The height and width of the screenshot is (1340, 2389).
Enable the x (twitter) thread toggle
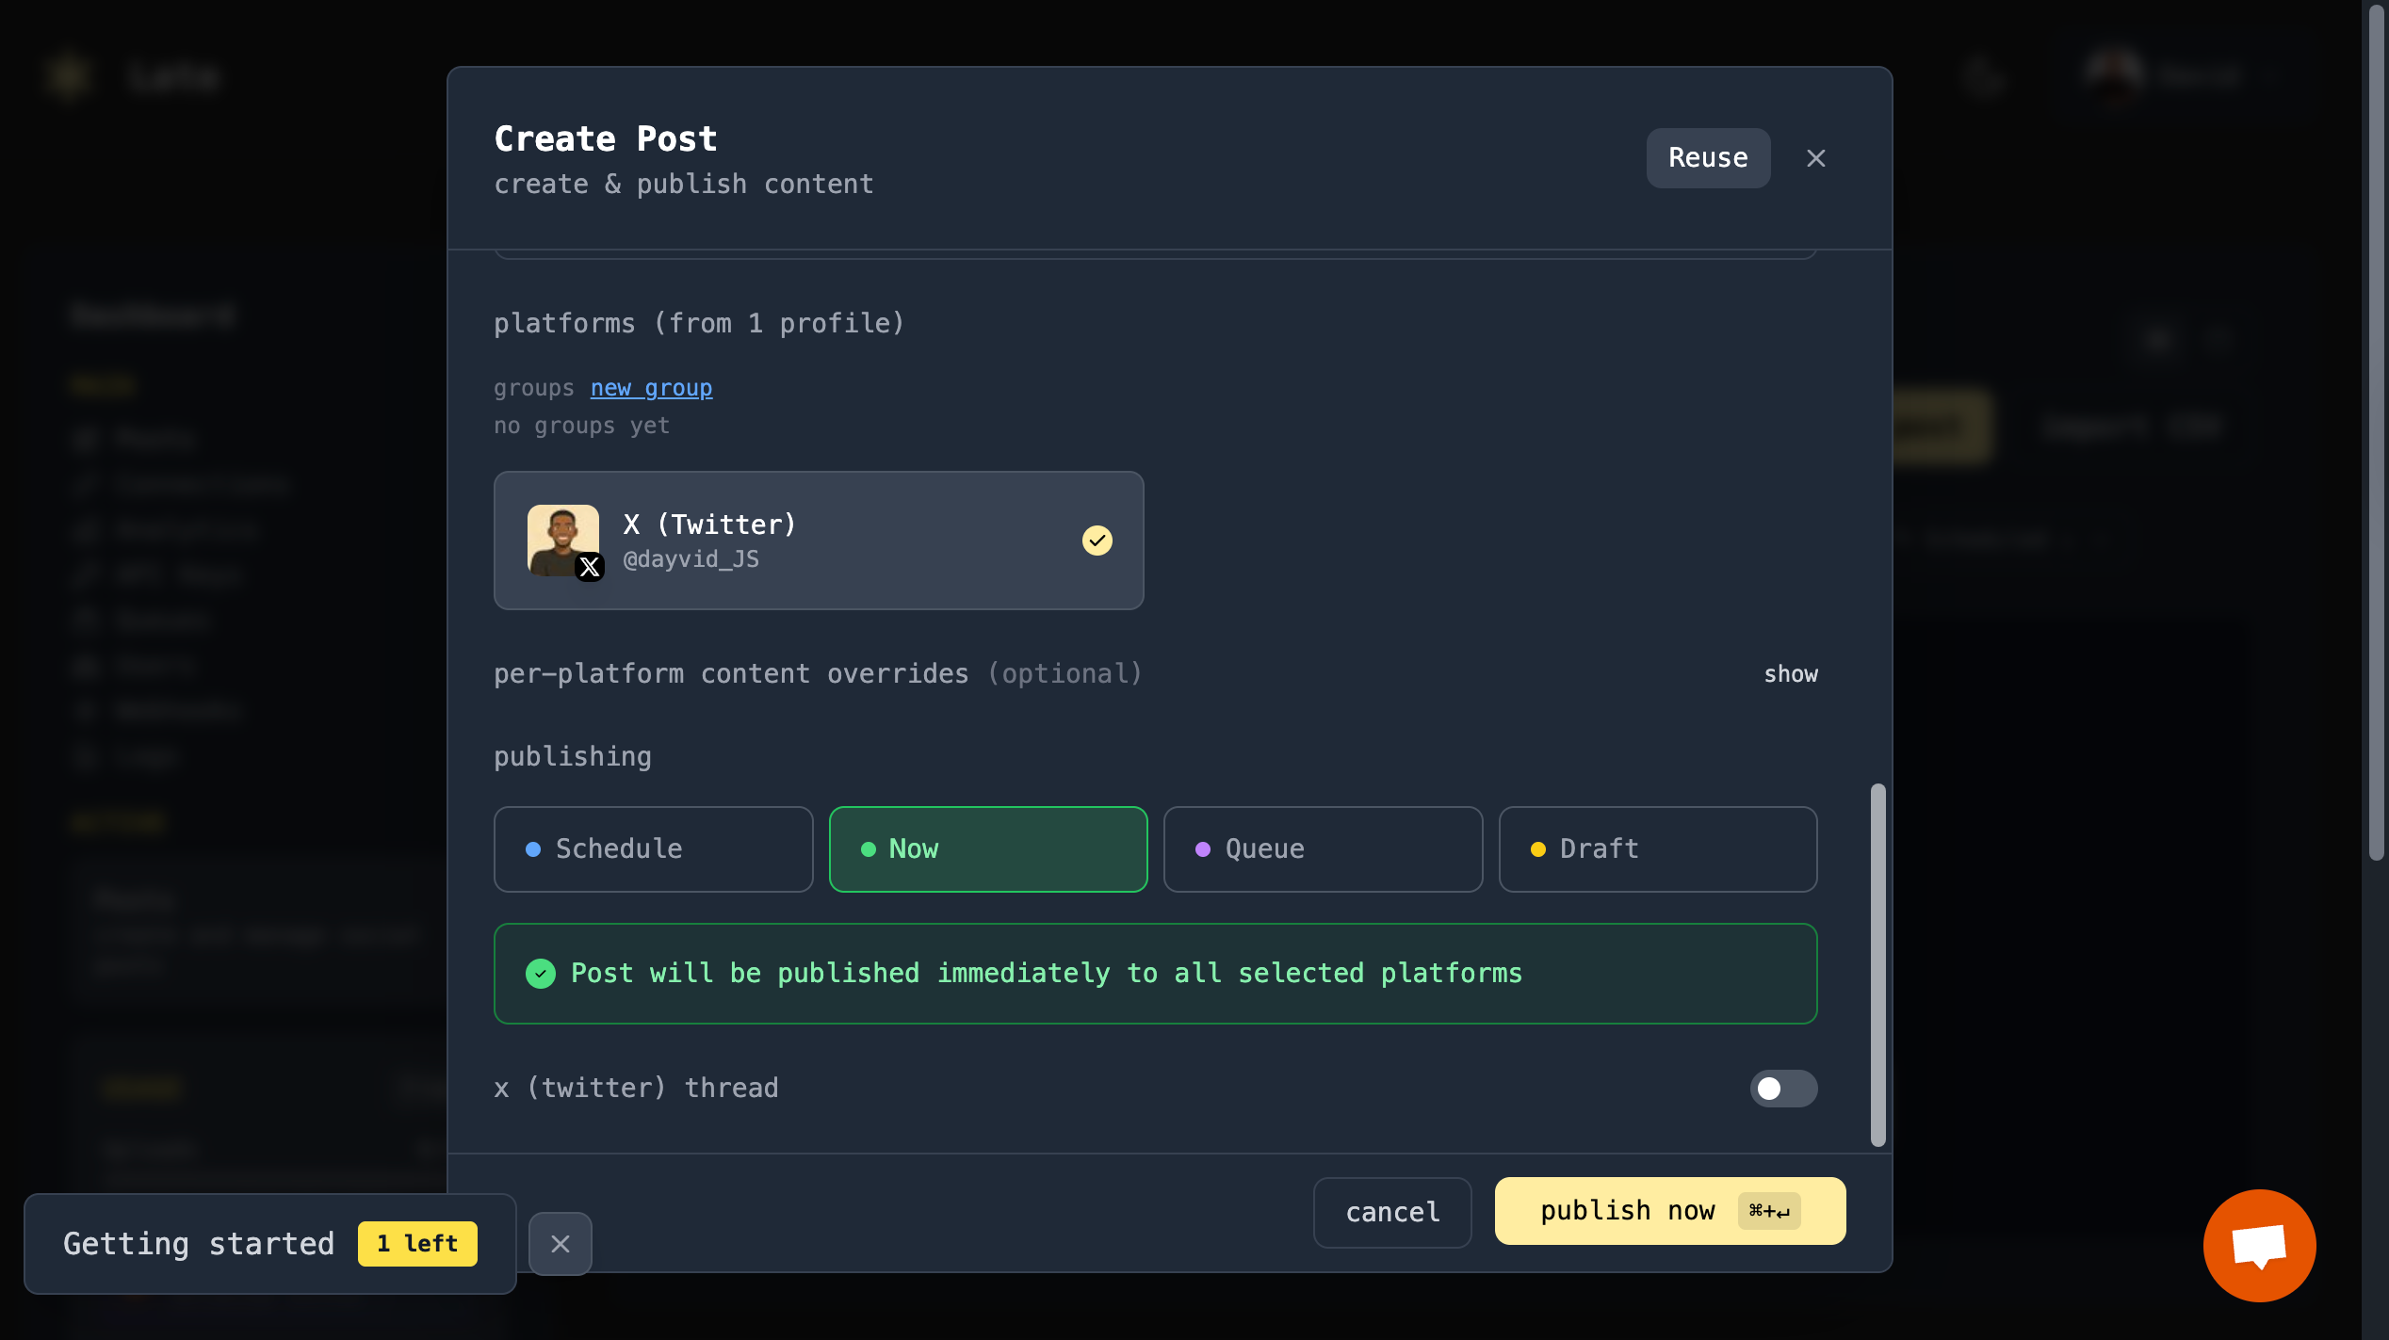pos(1782,1089)
